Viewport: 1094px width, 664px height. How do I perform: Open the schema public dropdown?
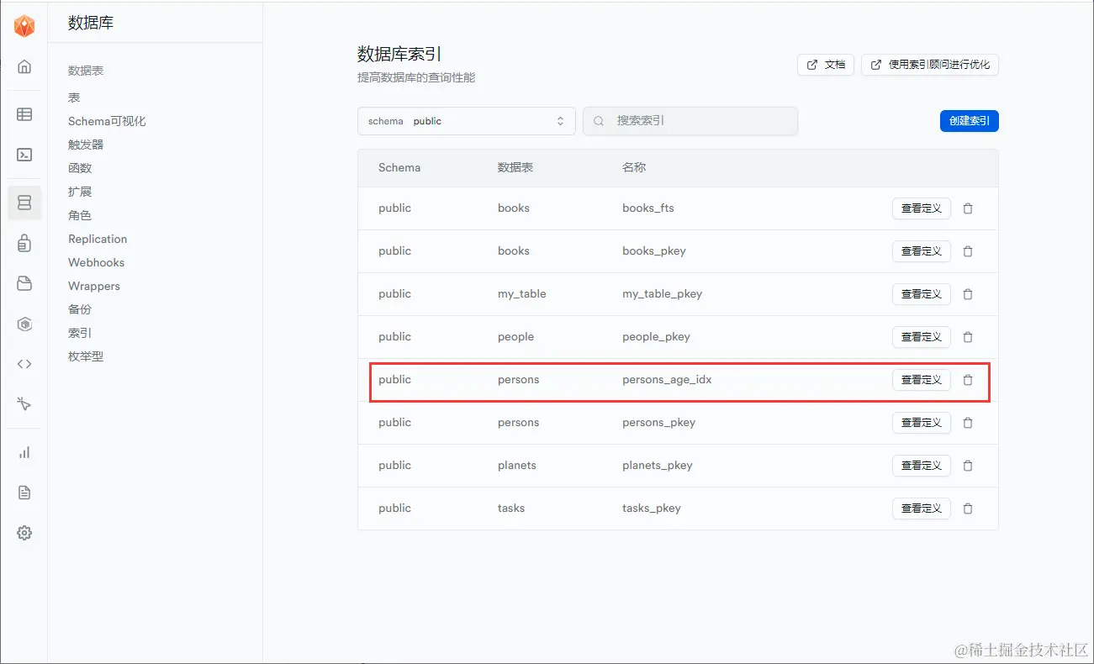tap(467, 121)
